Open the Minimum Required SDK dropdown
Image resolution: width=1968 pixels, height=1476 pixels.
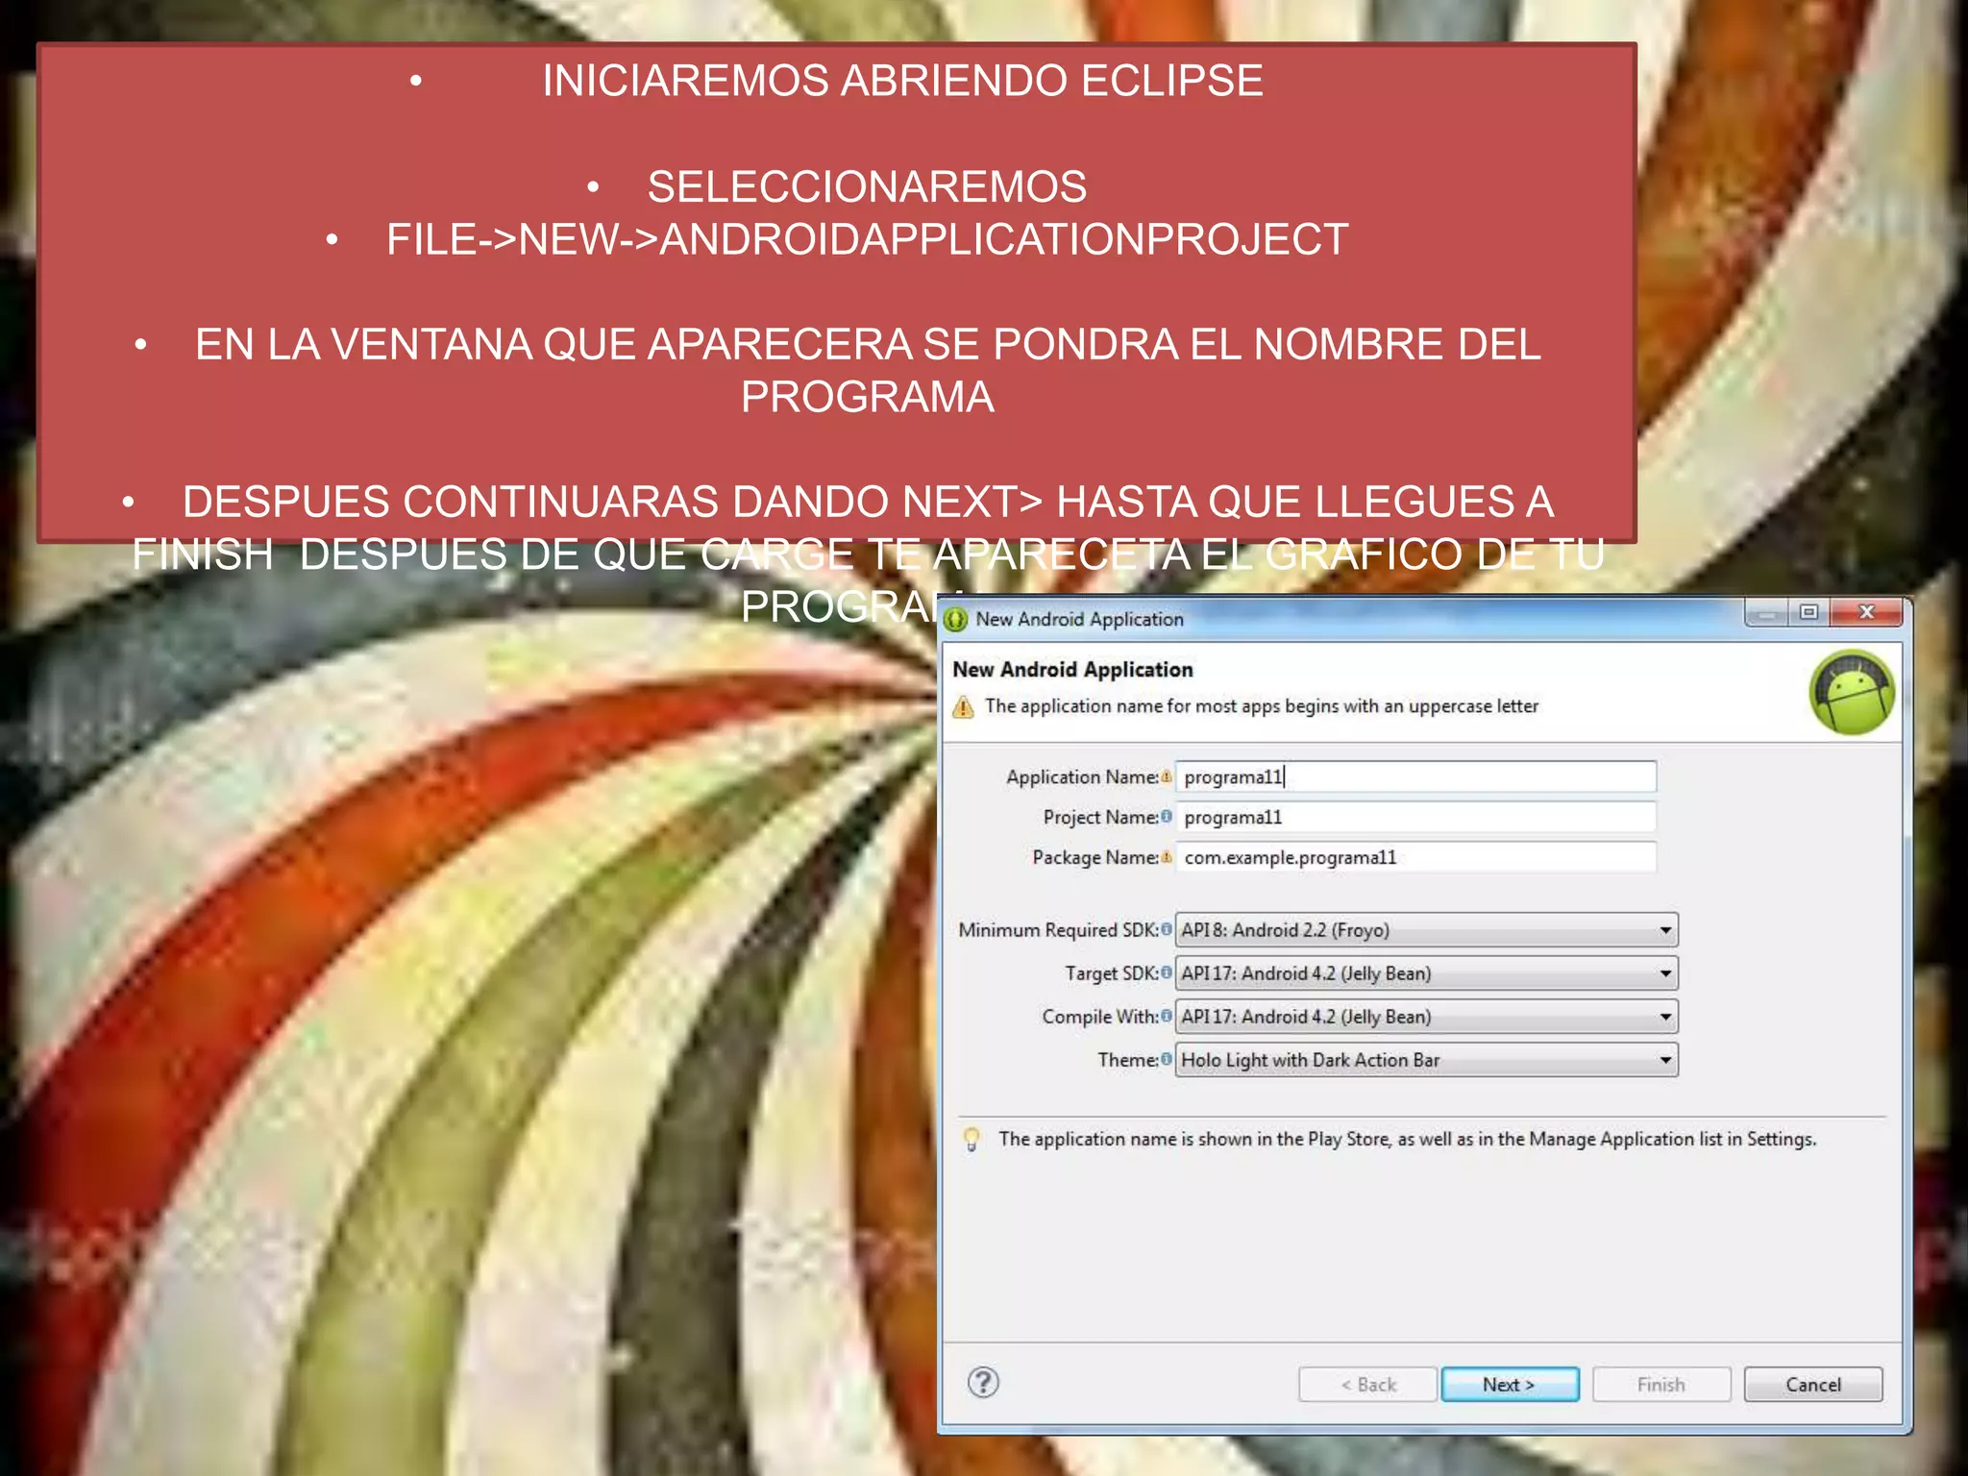click(1665, 930)
